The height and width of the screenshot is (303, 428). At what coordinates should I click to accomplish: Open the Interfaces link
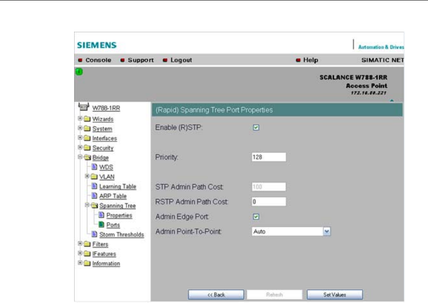pos(104,138)
